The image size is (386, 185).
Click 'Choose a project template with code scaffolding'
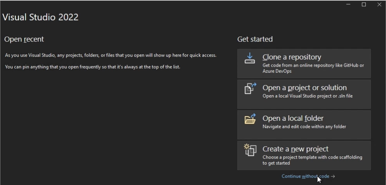point(312,157)
